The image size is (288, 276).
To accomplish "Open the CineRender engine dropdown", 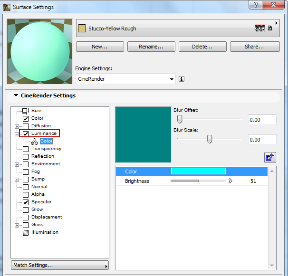I will pyautogui.click(x=125, y=79).
